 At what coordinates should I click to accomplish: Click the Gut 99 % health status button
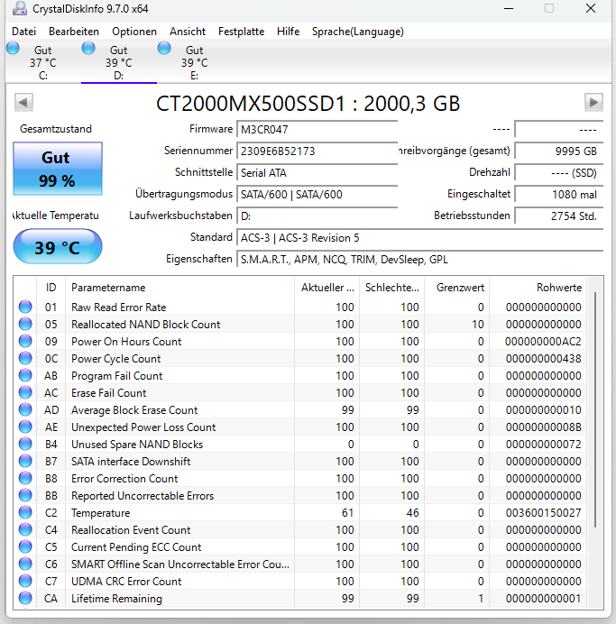coord(58,169)
